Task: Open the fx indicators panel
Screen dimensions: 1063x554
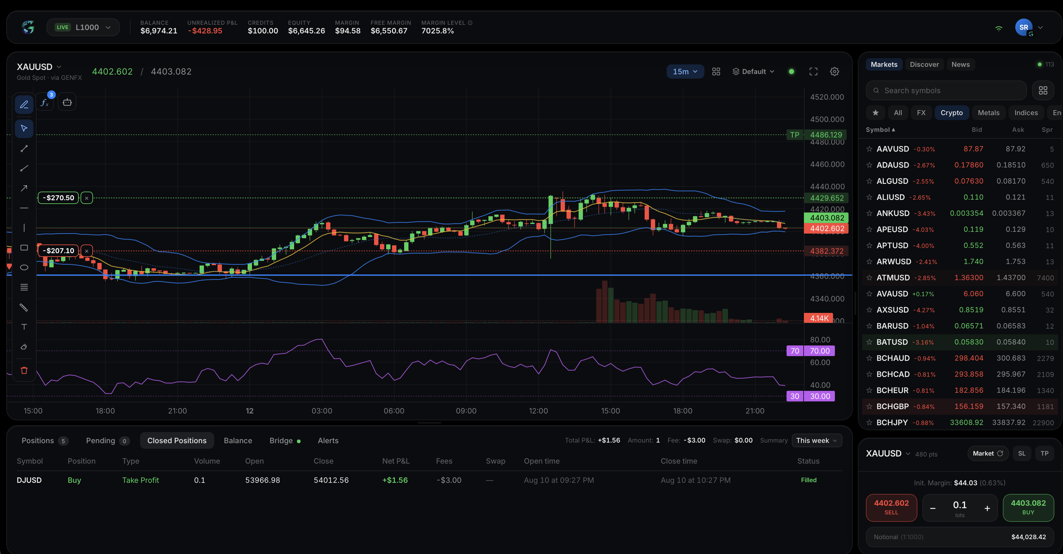Action: tap(45, 103)
